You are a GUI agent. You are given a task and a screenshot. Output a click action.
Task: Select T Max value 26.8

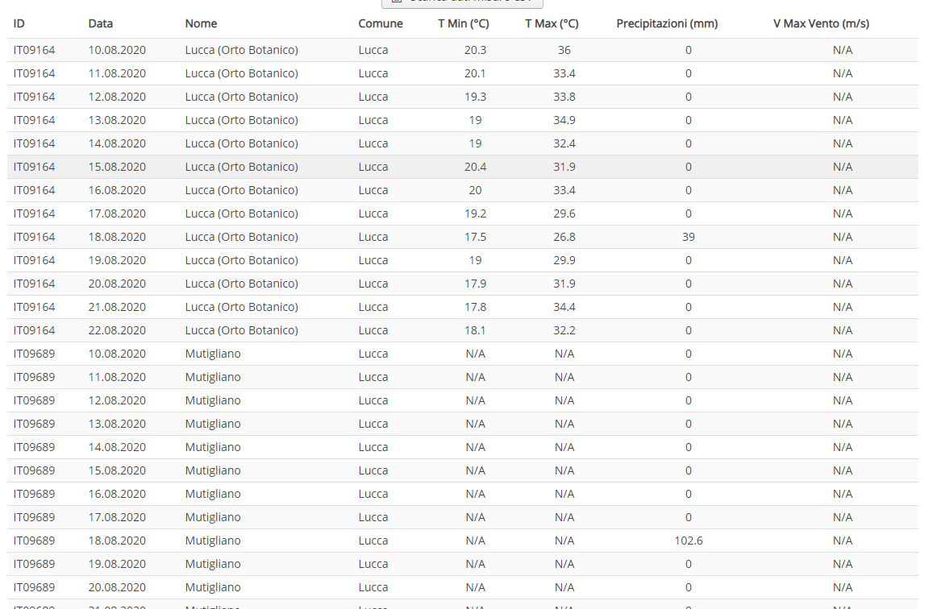click(564, 237)
